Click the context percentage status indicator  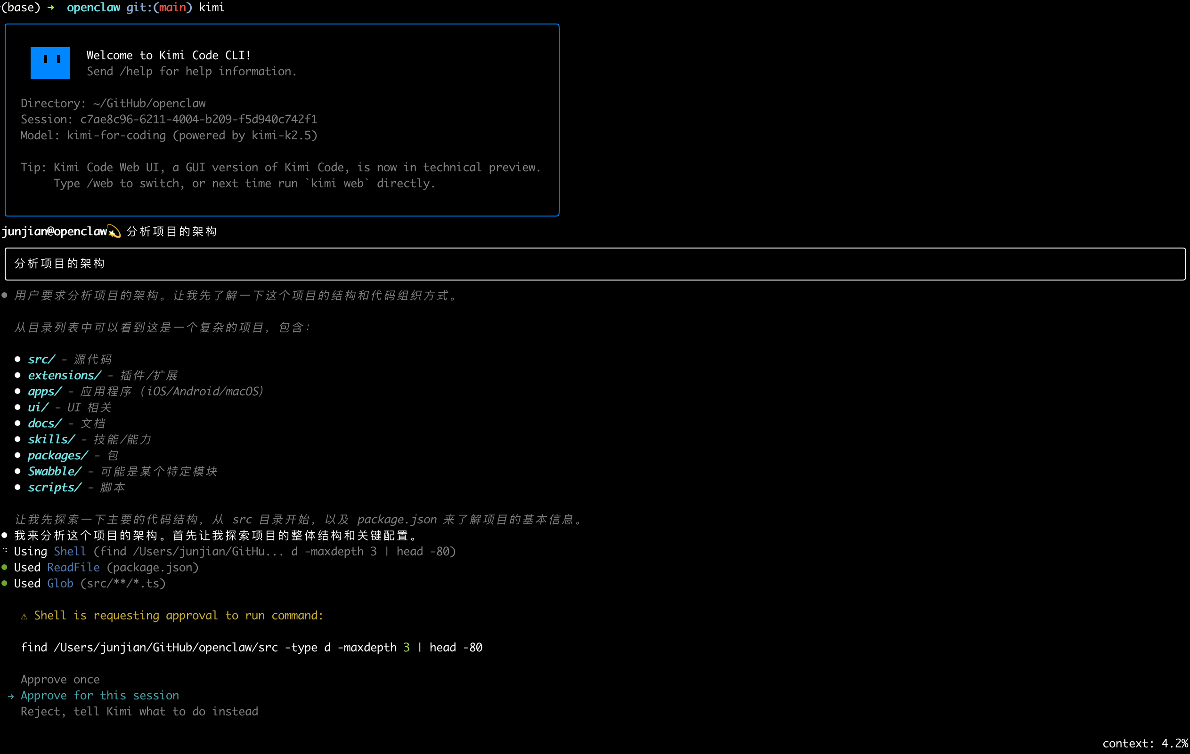click(x=1144, y=743)
